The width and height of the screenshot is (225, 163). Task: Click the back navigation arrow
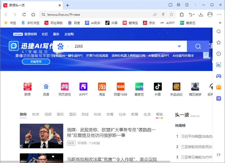coord(6,15)
